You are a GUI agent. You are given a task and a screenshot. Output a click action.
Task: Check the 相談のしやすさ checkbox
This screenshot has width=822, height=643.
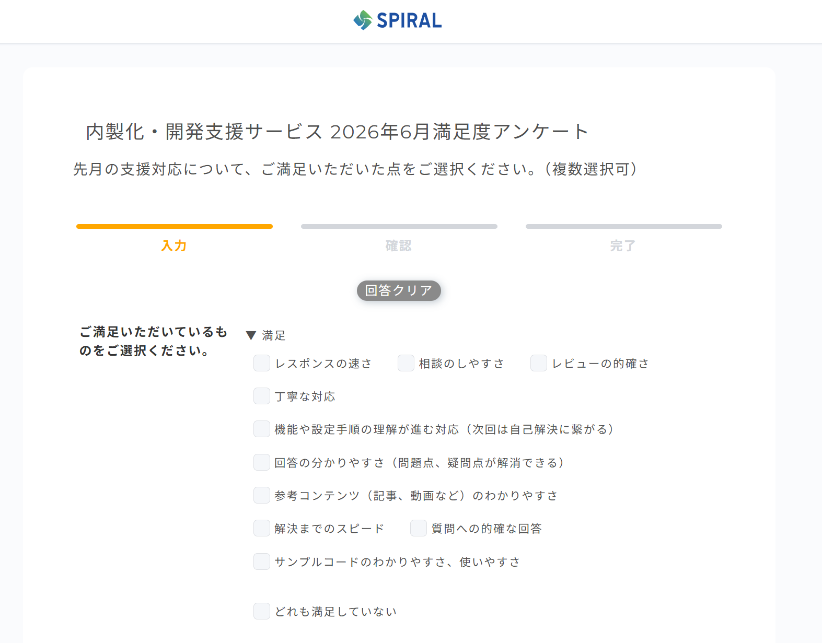click(x=406, y=363)
